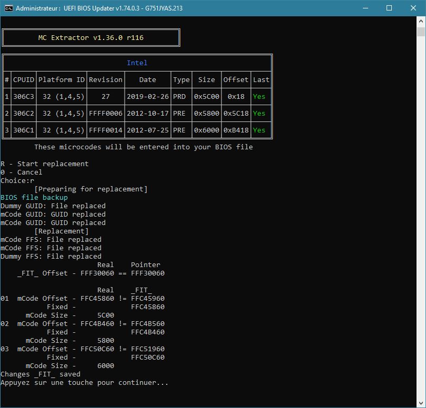
Task: Click CPUID cell '306C3'
Action: pyautogui.click(x=24, y=96)
